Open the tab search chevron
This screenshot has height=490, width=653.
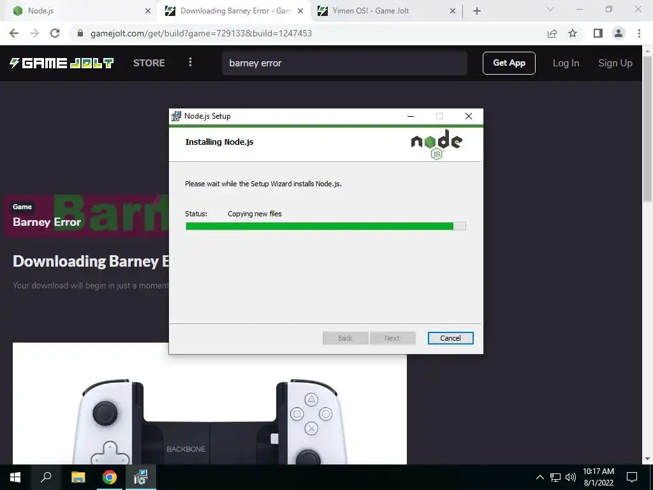click(550, 9)
